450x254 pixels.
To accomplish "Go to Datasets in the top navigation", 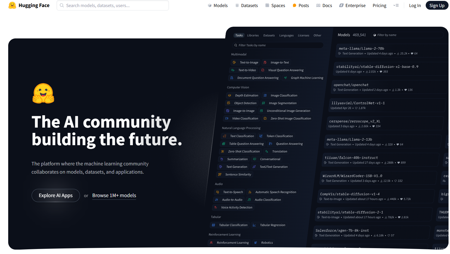I will [247, 6].
